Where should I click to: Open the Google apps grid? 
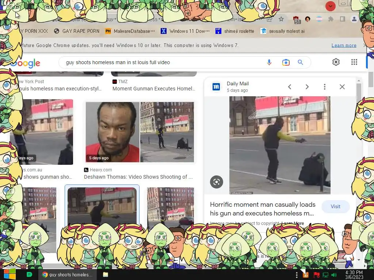[x=354, y=62]
